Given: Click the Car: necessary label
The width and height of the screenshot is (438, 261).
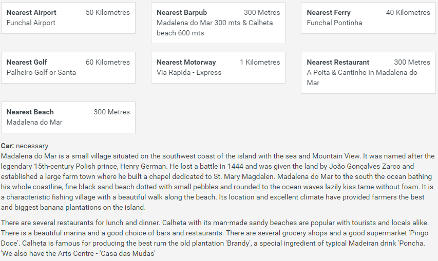Looking at the screenshot, I should 25,146.
